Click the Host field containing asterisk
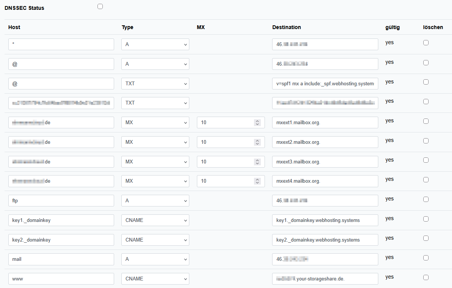Screen dimensions: 452x288 point(61,45)
